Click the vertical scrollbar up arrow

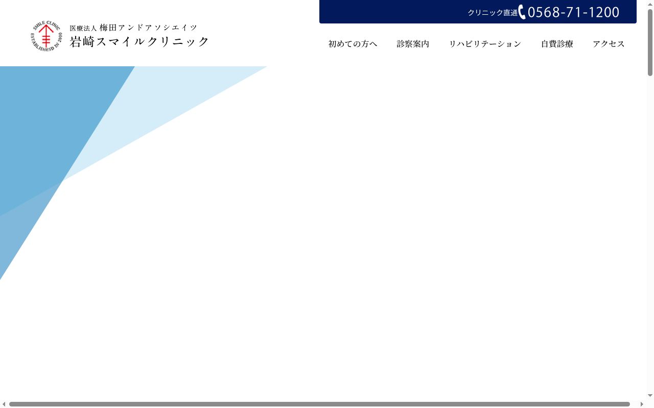pos(650,4)
